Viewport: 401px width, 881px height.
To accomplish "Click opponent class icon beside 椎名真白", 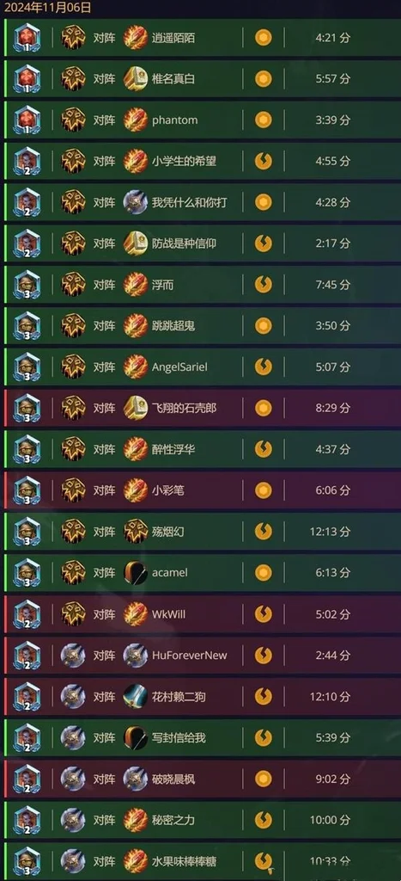I will pos(135,78).
